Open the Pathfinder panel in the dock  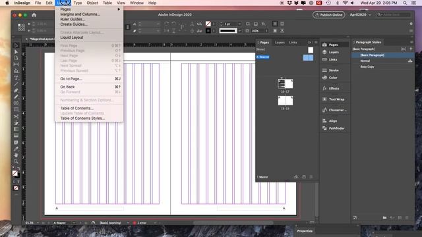click(x=336, y=128)
